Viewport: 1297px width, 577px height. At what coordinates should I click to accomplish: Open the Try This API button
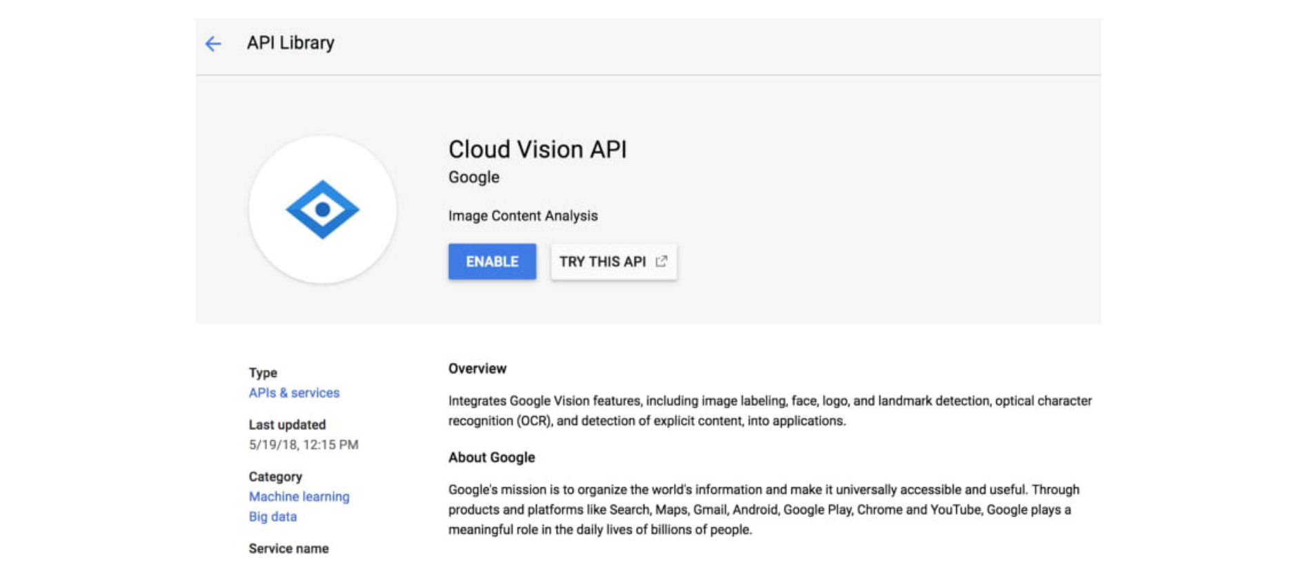coord(613,262)
